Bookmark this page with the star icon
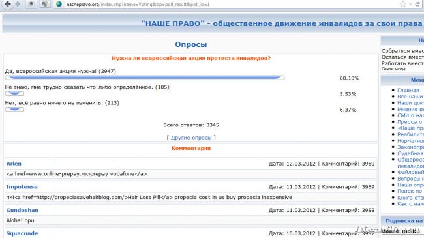This screenshot has width=424, height=238. (403, 4)
